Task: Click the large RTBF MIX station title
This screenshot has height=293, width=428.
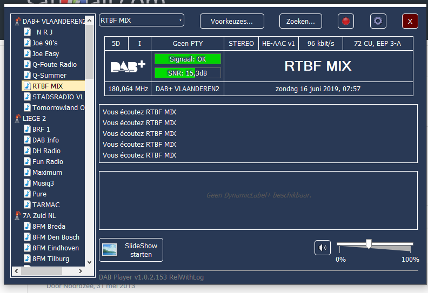Action: 318,66
